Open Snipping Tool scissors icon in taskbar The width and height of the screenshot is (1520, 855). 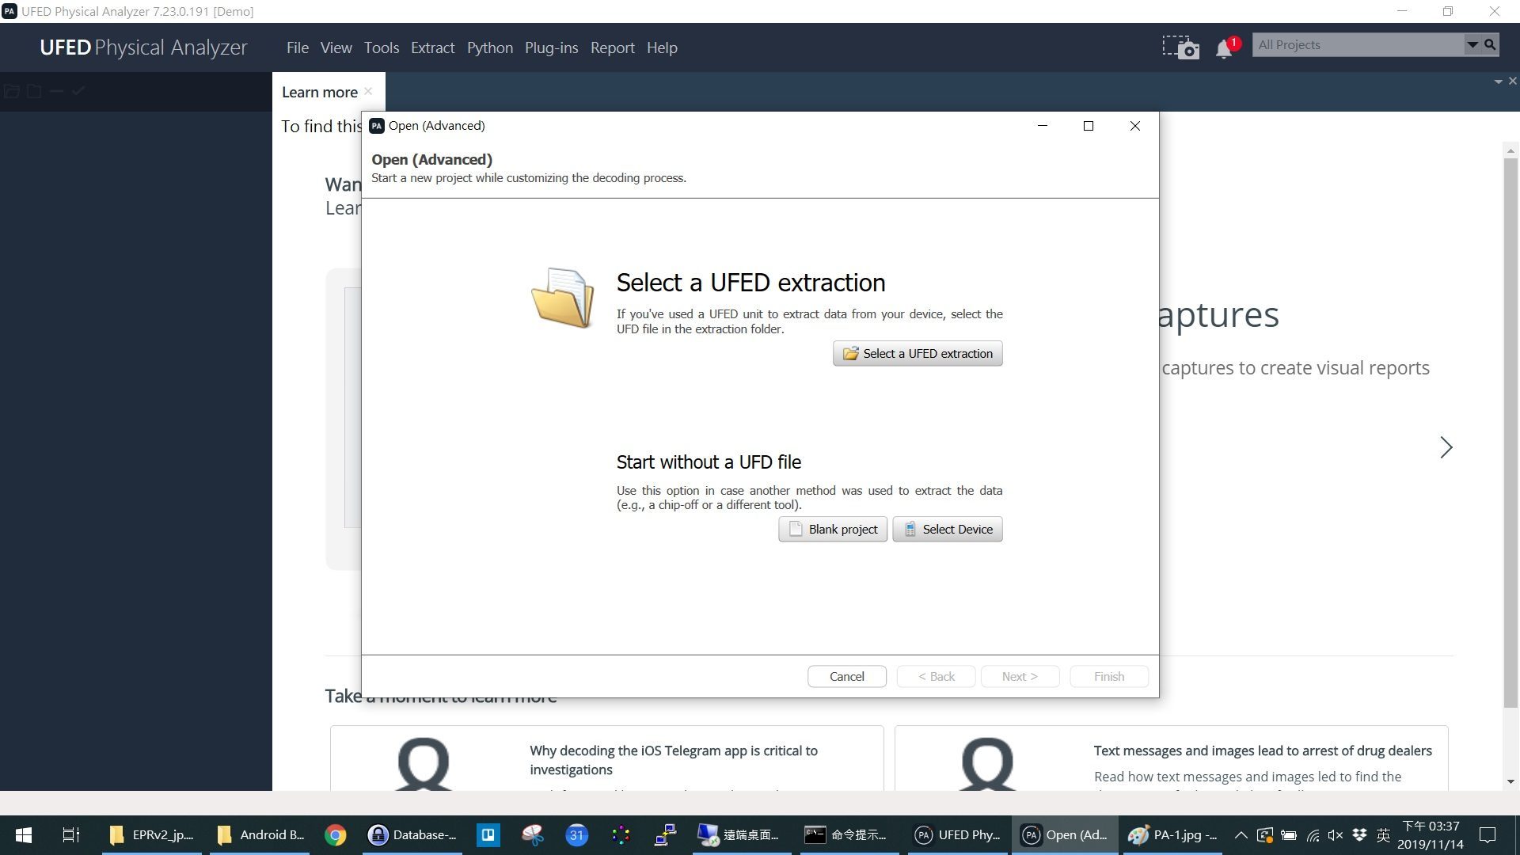click(533, 835)
